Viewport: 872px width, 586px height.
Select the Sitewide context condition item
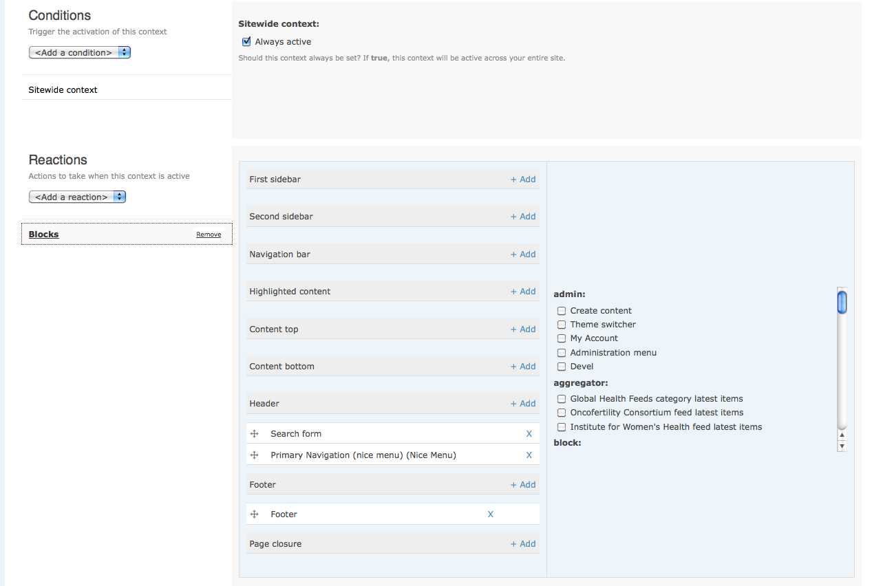point(63,90)
